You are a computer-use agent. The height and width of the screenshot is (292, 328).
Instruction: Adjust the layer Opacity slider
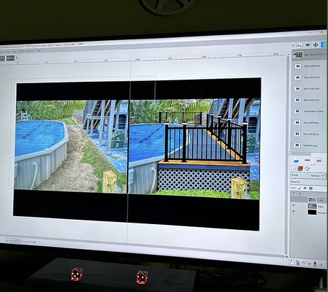[308, 182]
